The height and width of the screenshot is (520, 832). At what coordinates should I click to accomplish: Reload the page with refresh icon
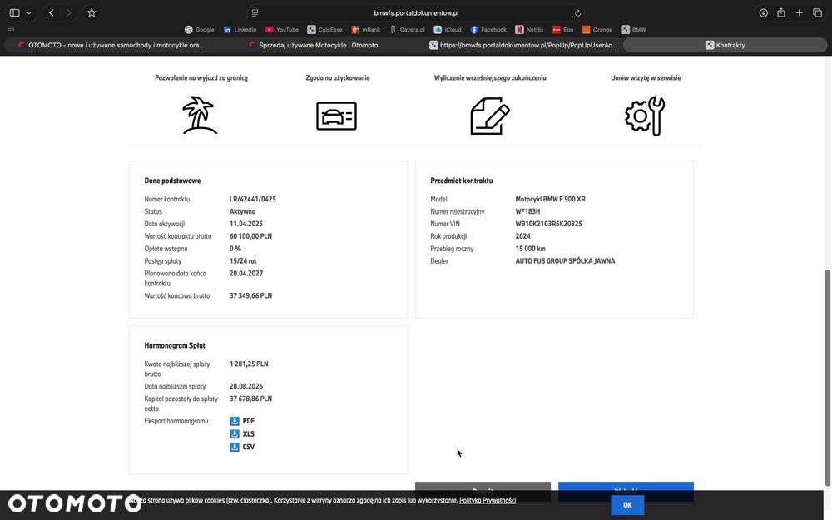(578, 13)
